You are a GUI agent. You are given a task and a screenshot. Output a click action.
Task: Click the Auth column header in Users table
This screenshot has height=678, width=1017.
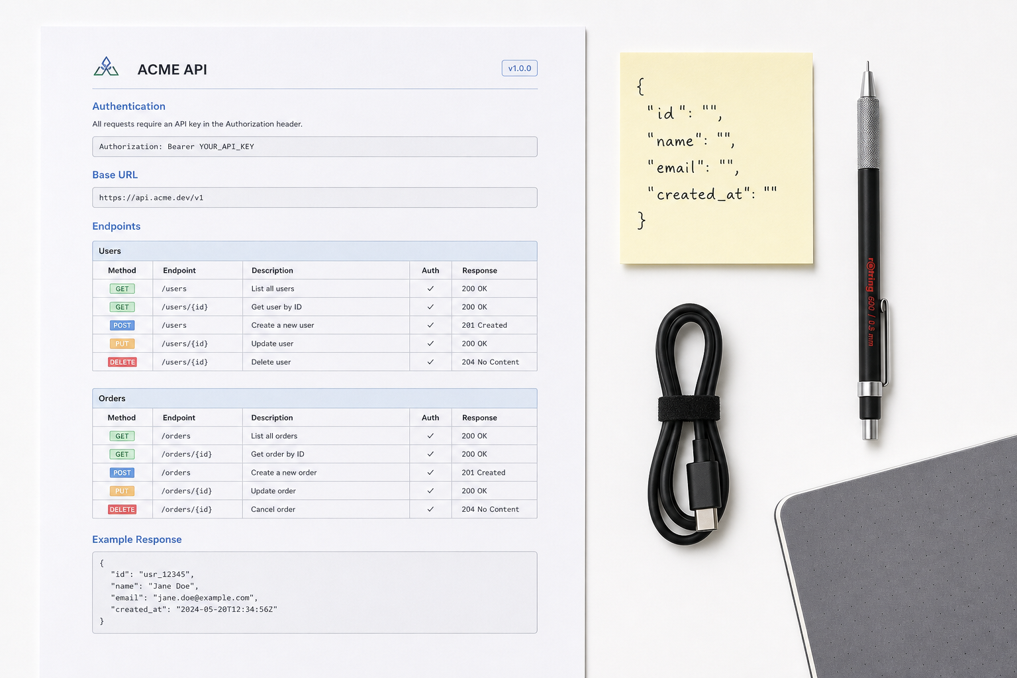pos(430,270)
